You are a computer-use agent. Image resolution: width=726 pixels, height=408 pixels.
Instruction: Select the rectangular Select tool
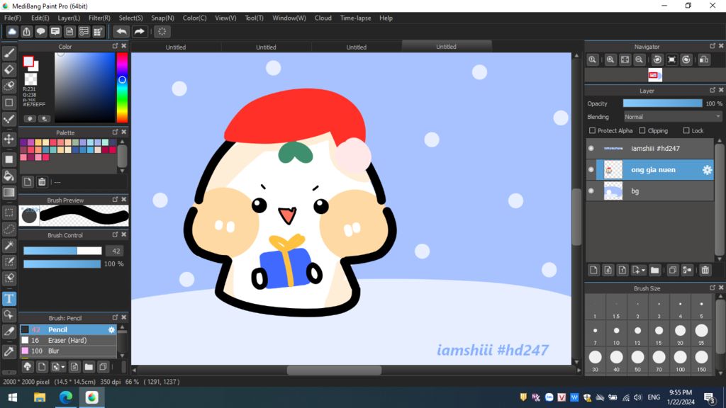tap(9, 212)
